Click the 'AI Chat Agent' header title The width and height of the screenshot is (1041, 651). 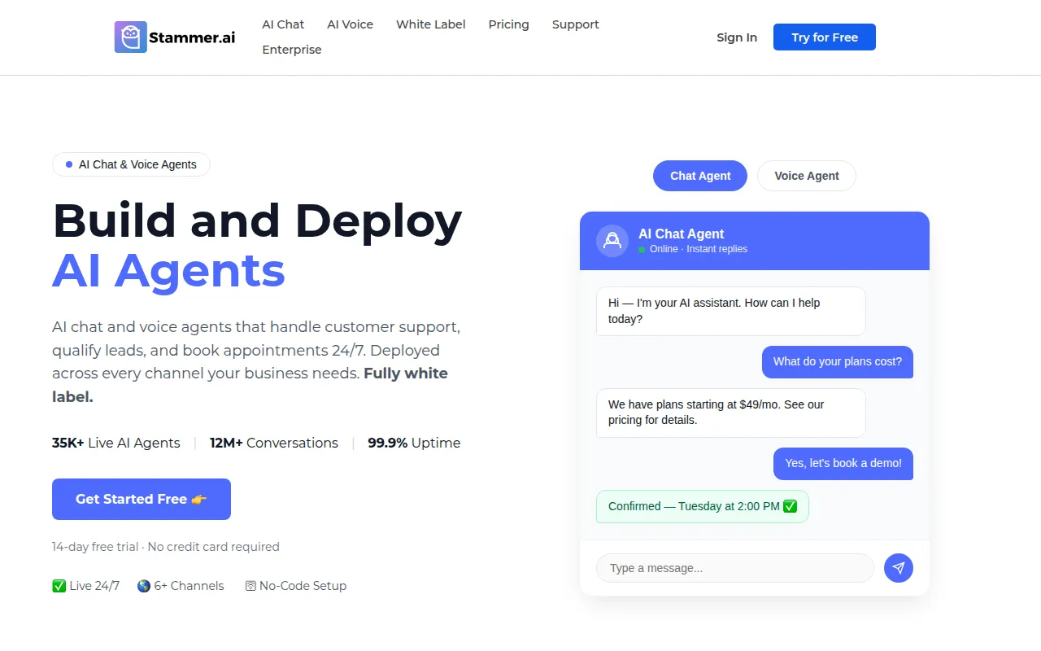point(682,234)
